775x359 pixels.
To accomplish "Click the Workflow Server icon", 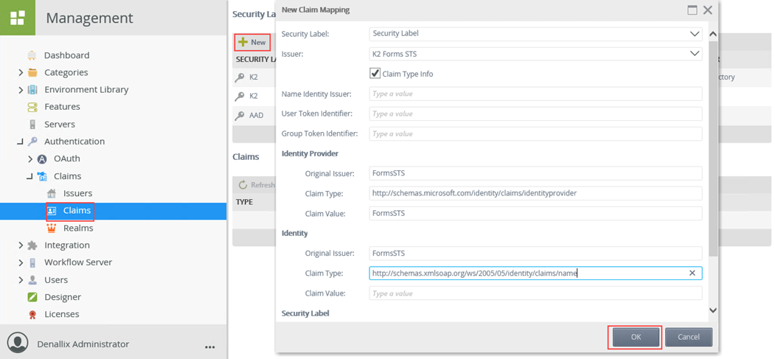I will coord(32,262).
